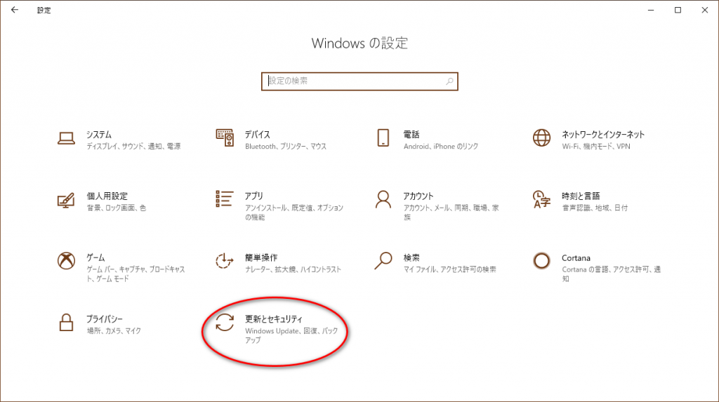Maximize the 設定 window
Viewport: 719px width, 402px height.
[678, 10]
